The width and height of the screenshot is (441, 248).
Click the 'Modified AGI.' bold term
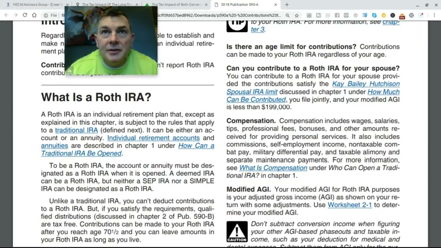point(249,189)
